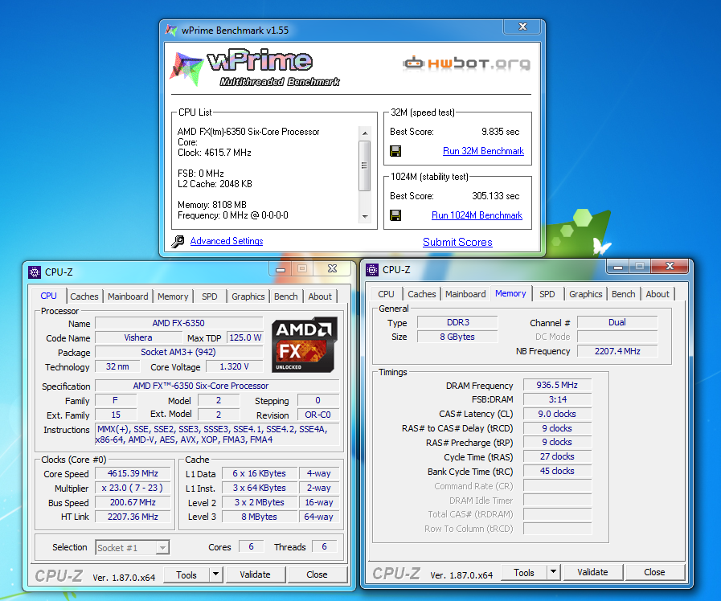The image size is (721, 601).
Task: Click 1024M Best Score 305.133 sec
Action: (x=496, y=196)
